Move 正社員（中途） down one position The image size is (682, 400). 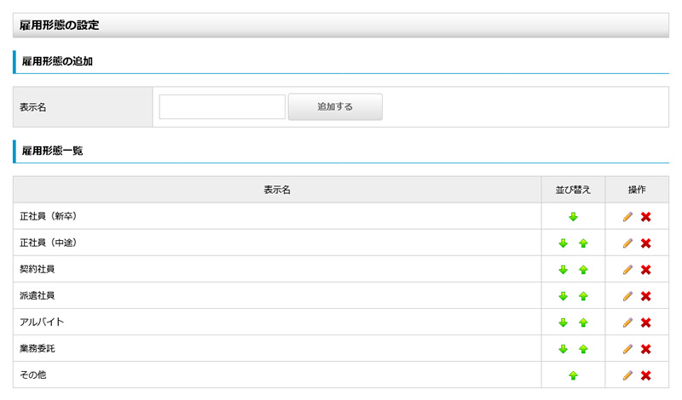[563, 243]
